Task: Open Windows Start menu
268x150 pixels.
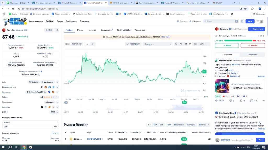Action: coord(3,147)
